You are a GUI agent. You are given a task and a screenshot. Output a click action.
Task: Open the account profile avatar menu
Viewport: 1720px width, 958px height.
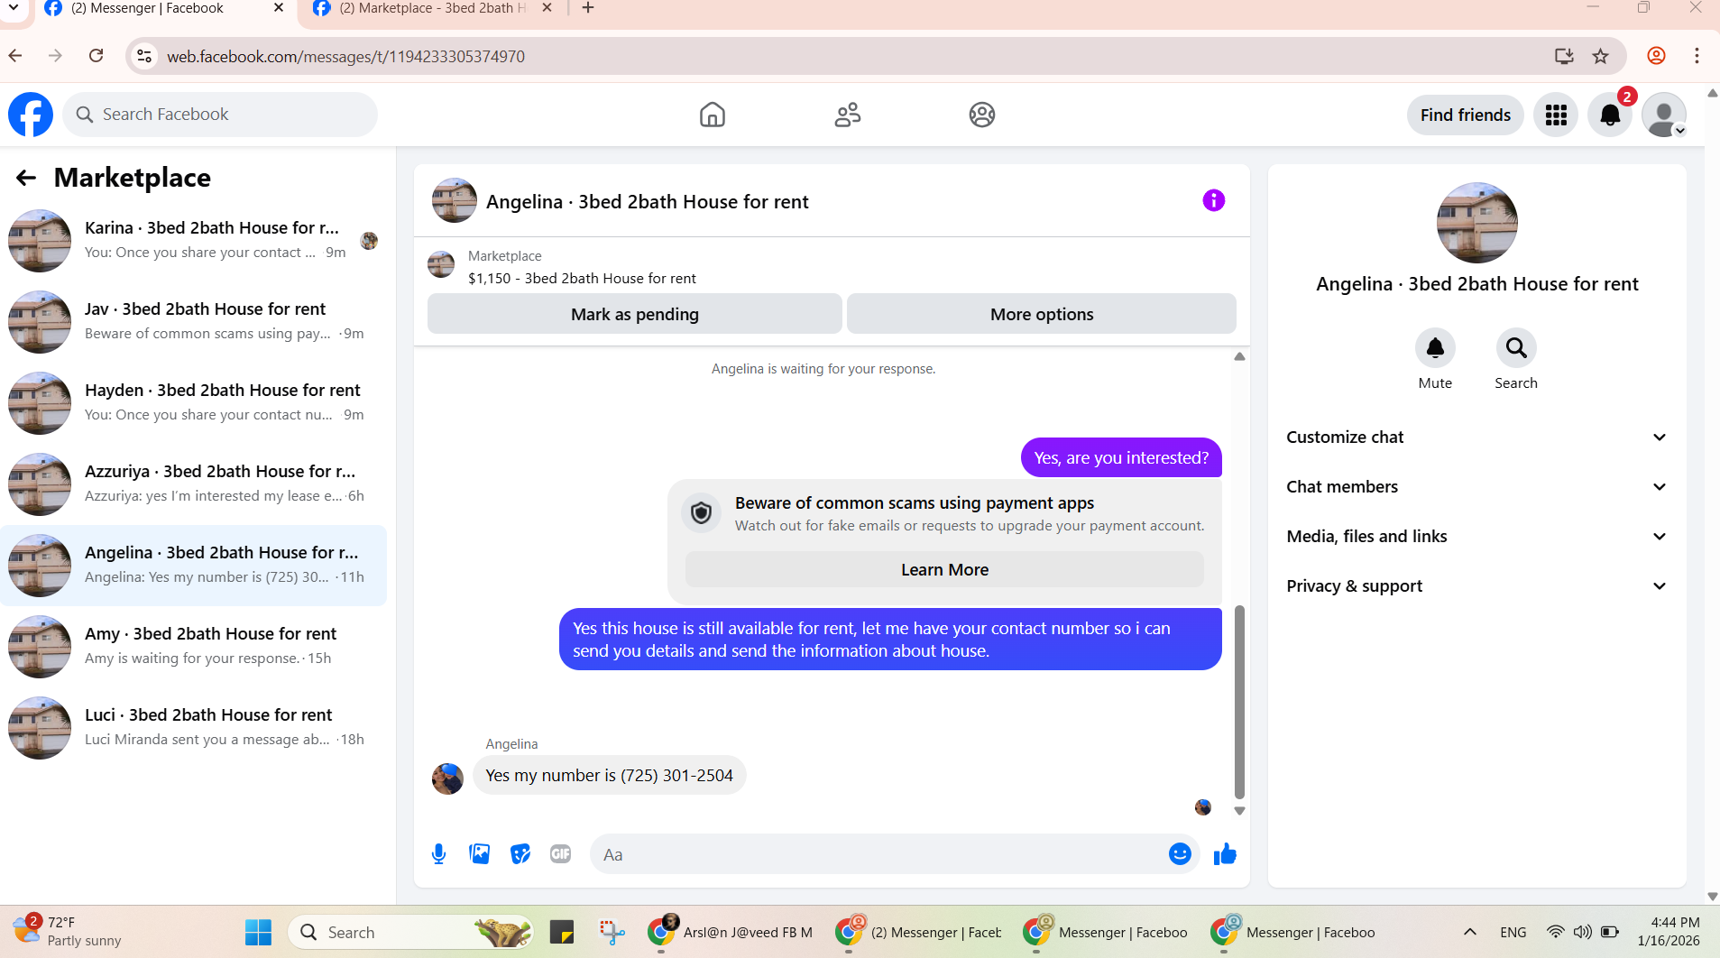click(1664, 115)
